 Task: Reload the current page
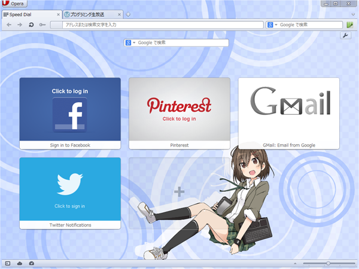coord(31,25)
